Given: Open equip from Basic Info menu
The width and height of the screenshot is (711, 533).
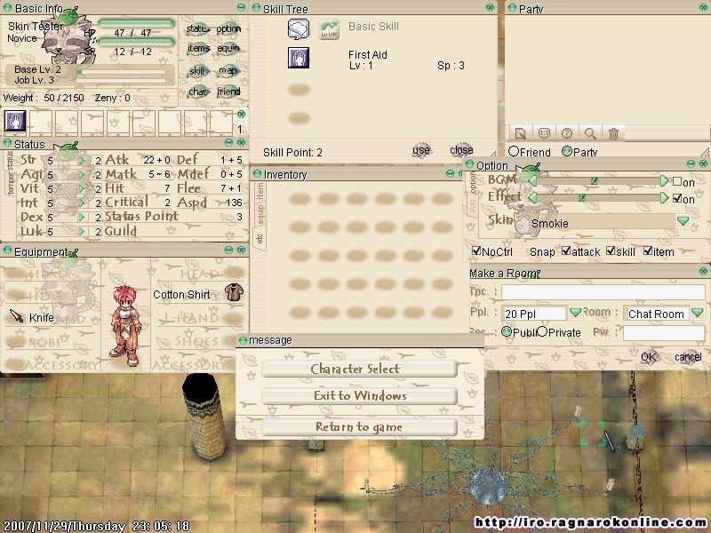Looking at the screenshot, I should point(228,49).
